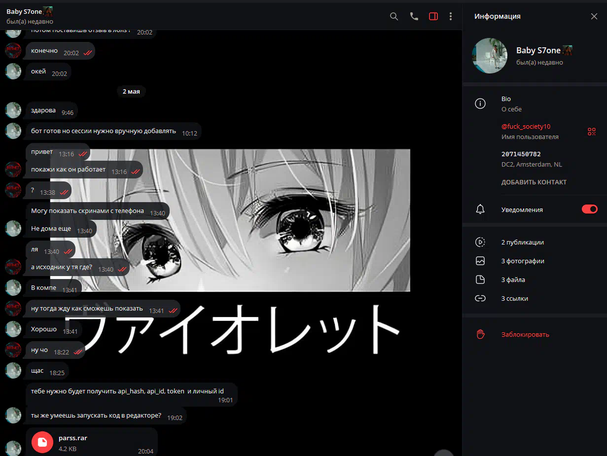
Task: Select the message 'привет'
Action: 58,152
